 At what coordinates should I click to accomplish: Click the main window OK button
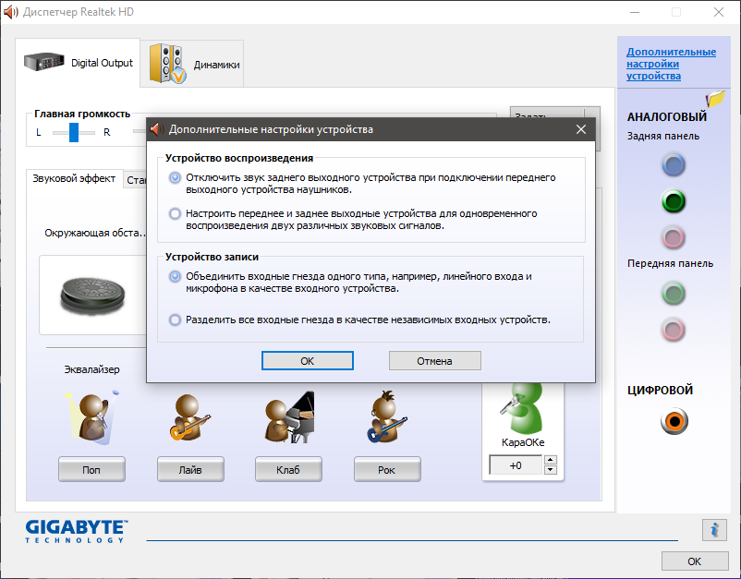695,561
